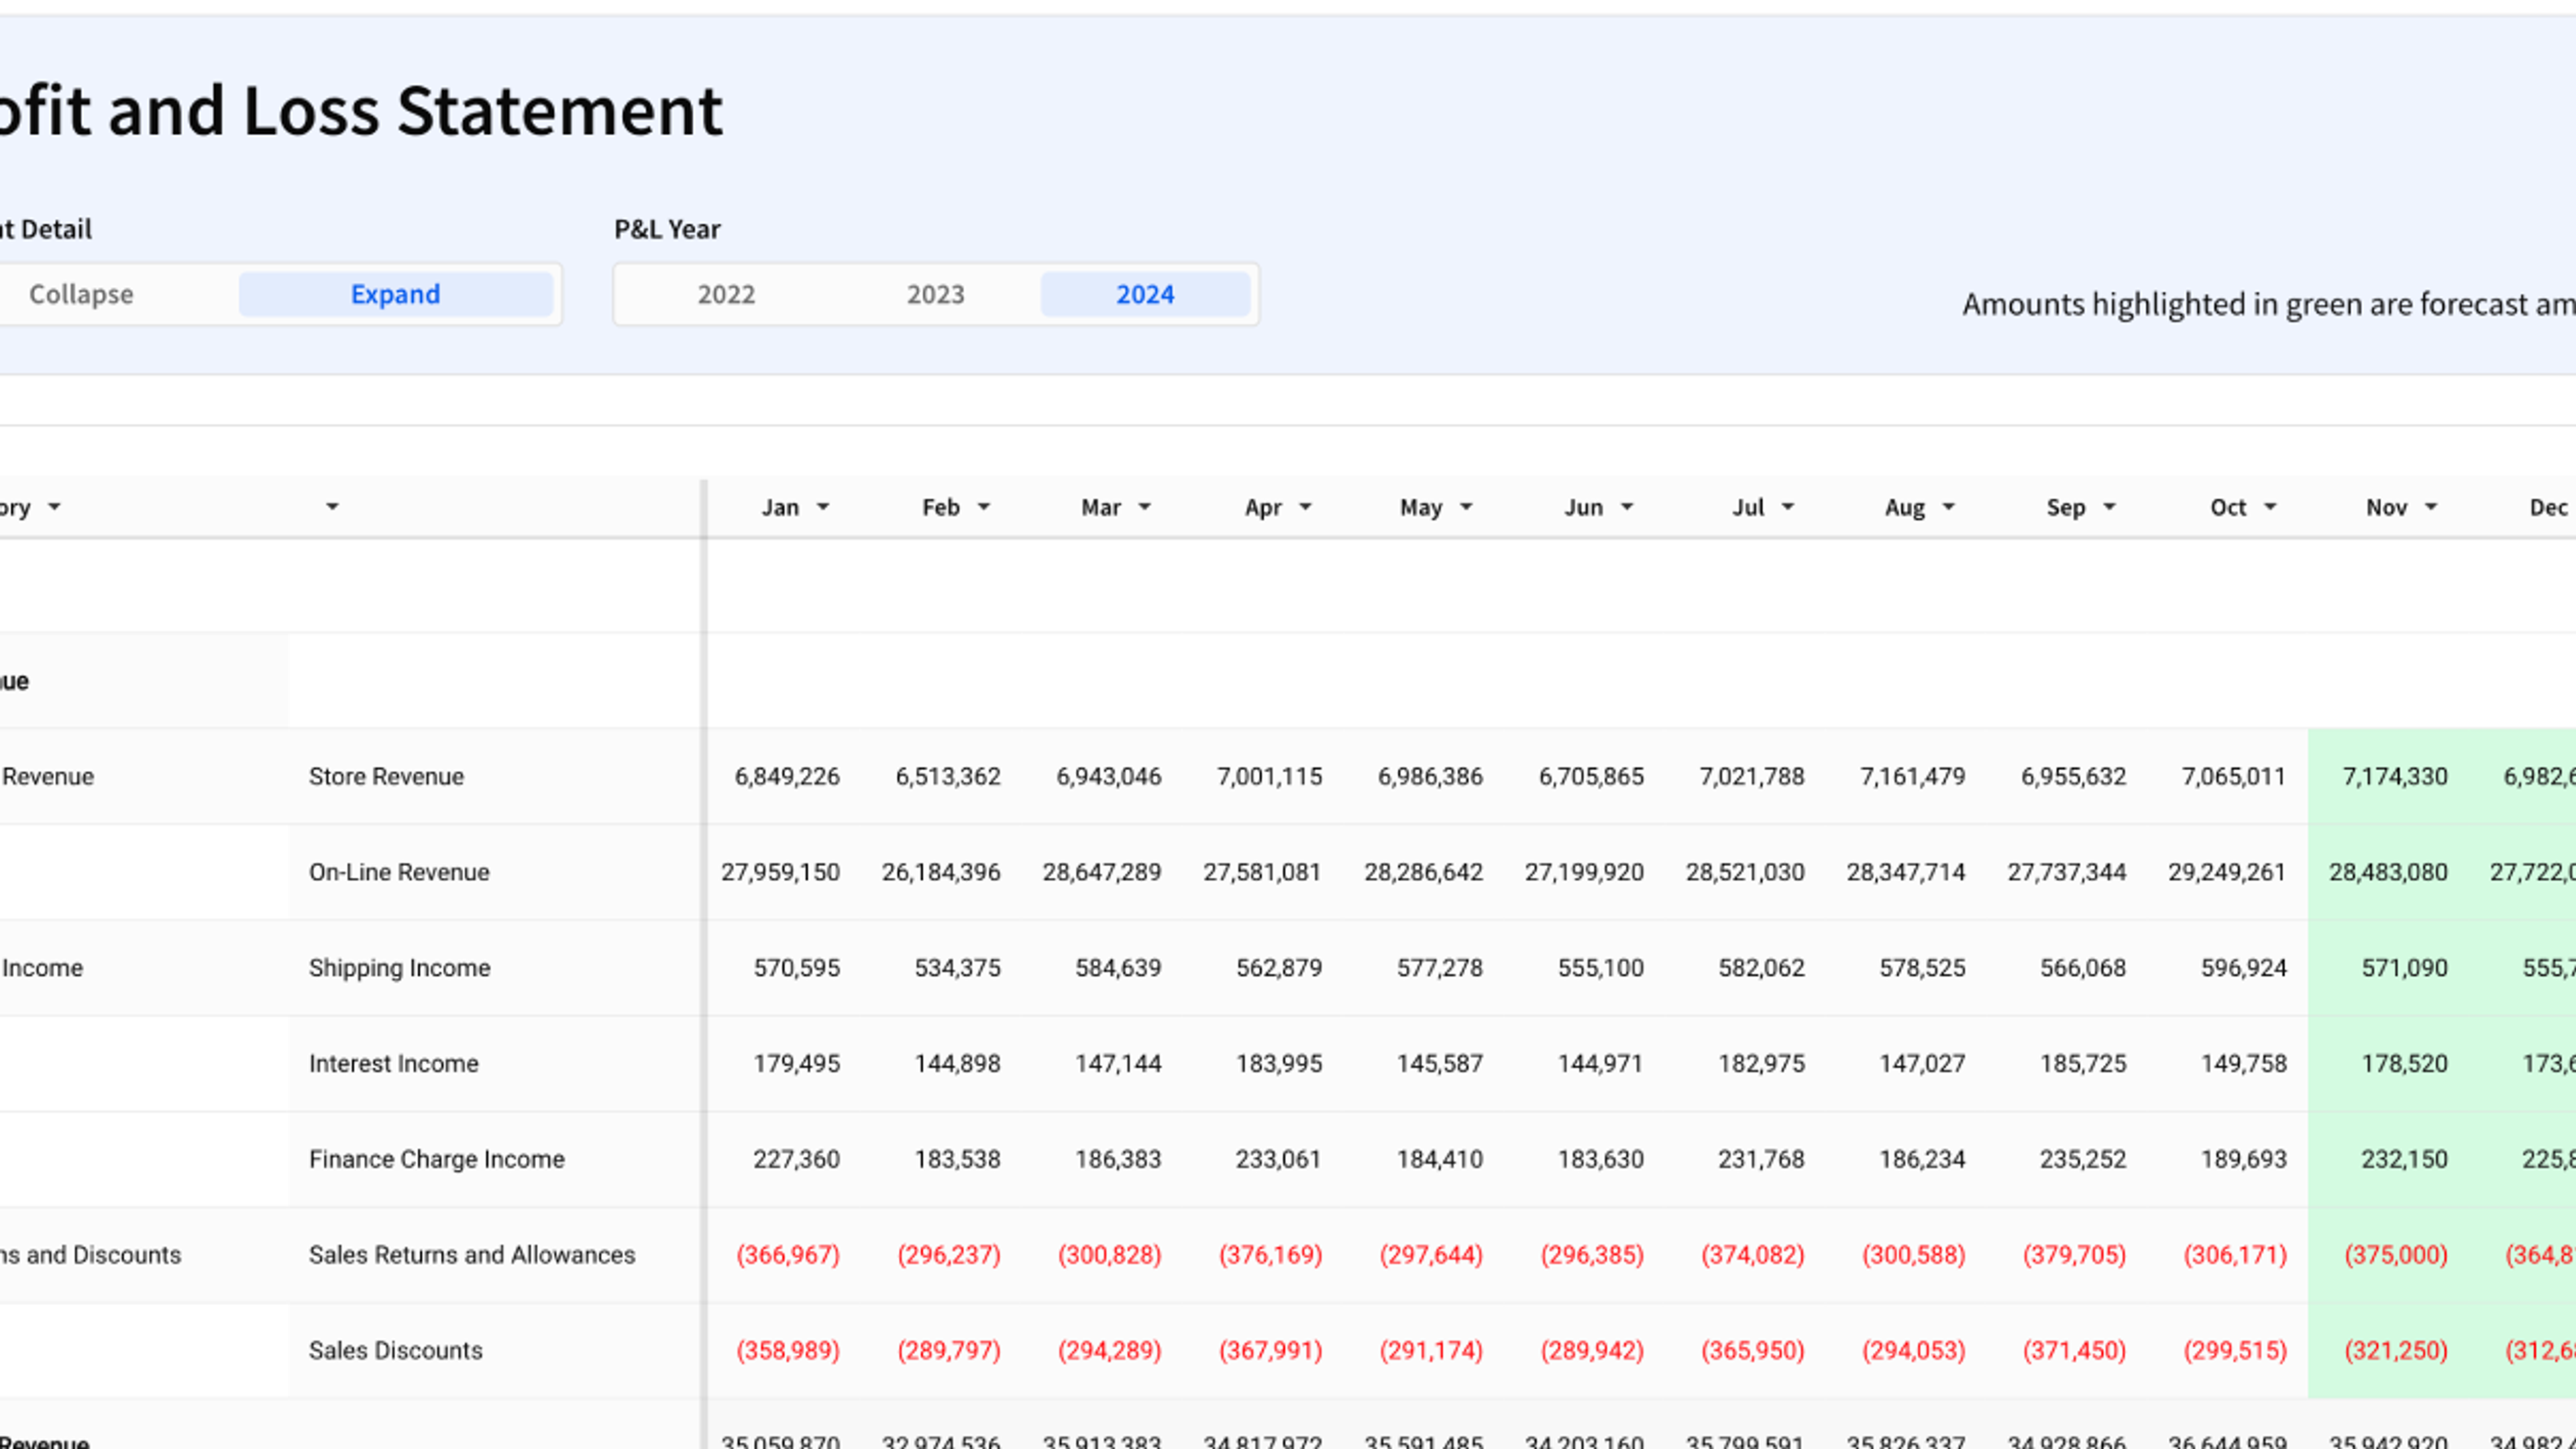This screenshot has height=1449, width=2576.
Task: Select Interest Income Apr value 183,995
Action: pos(1279,1064)
